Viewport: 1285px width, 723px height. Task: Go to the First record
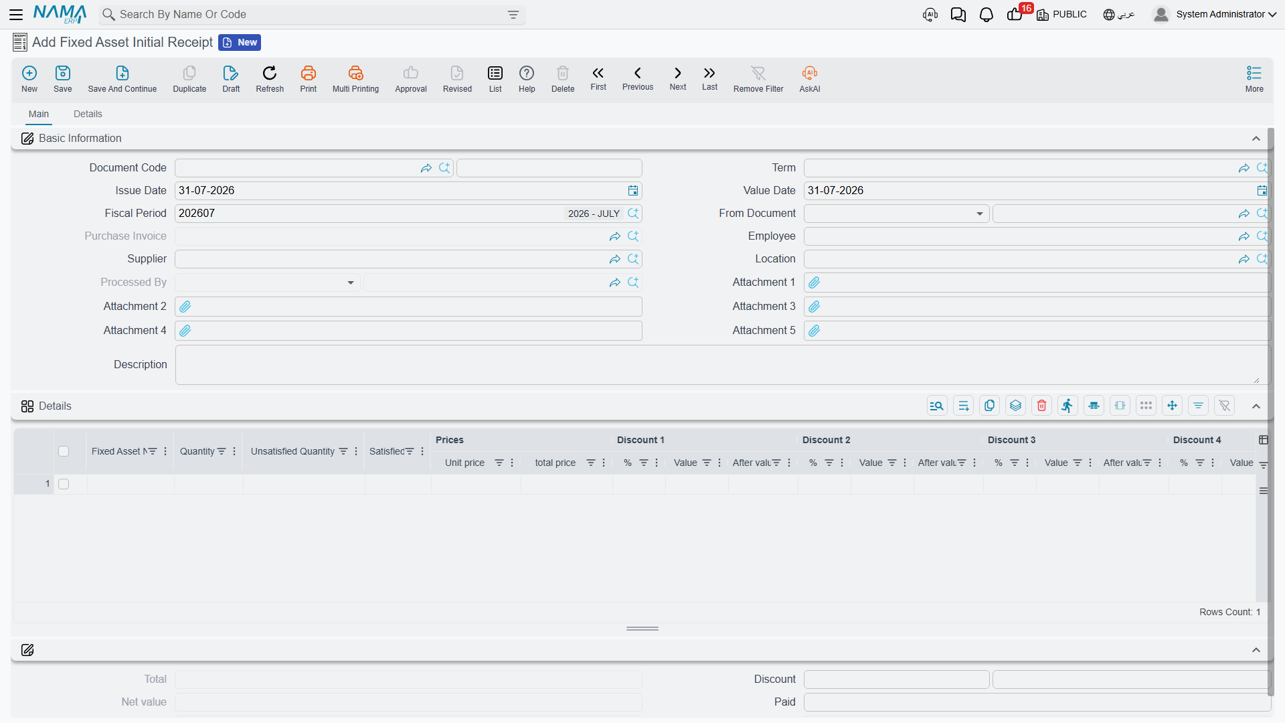[598, 78]
